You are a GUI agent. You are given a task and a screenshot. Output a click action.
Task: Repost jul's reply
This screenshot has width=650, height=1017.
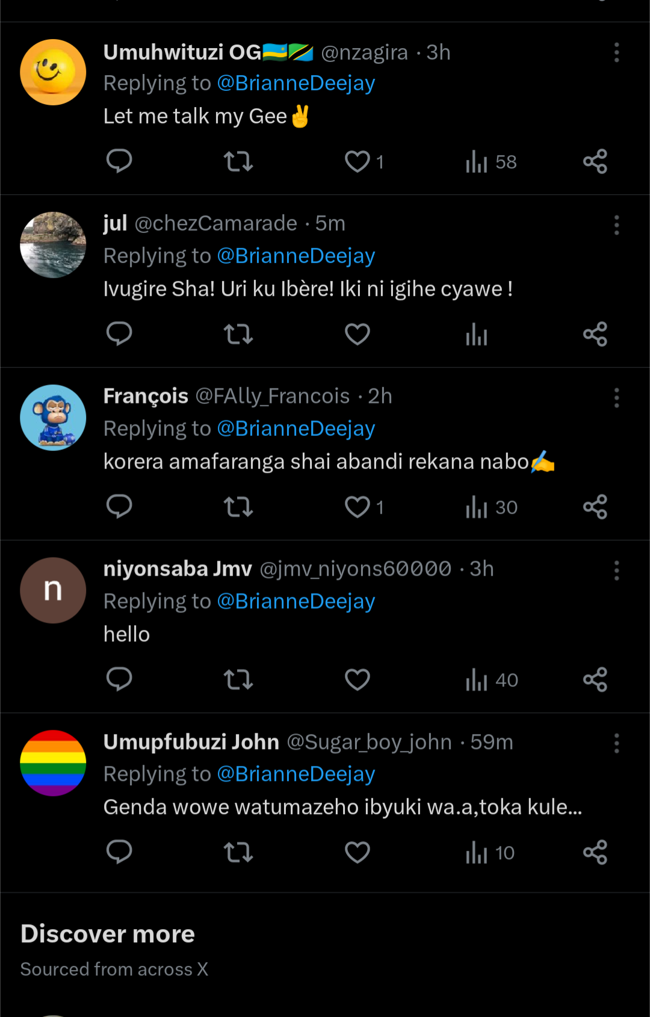tap(238, 334)
